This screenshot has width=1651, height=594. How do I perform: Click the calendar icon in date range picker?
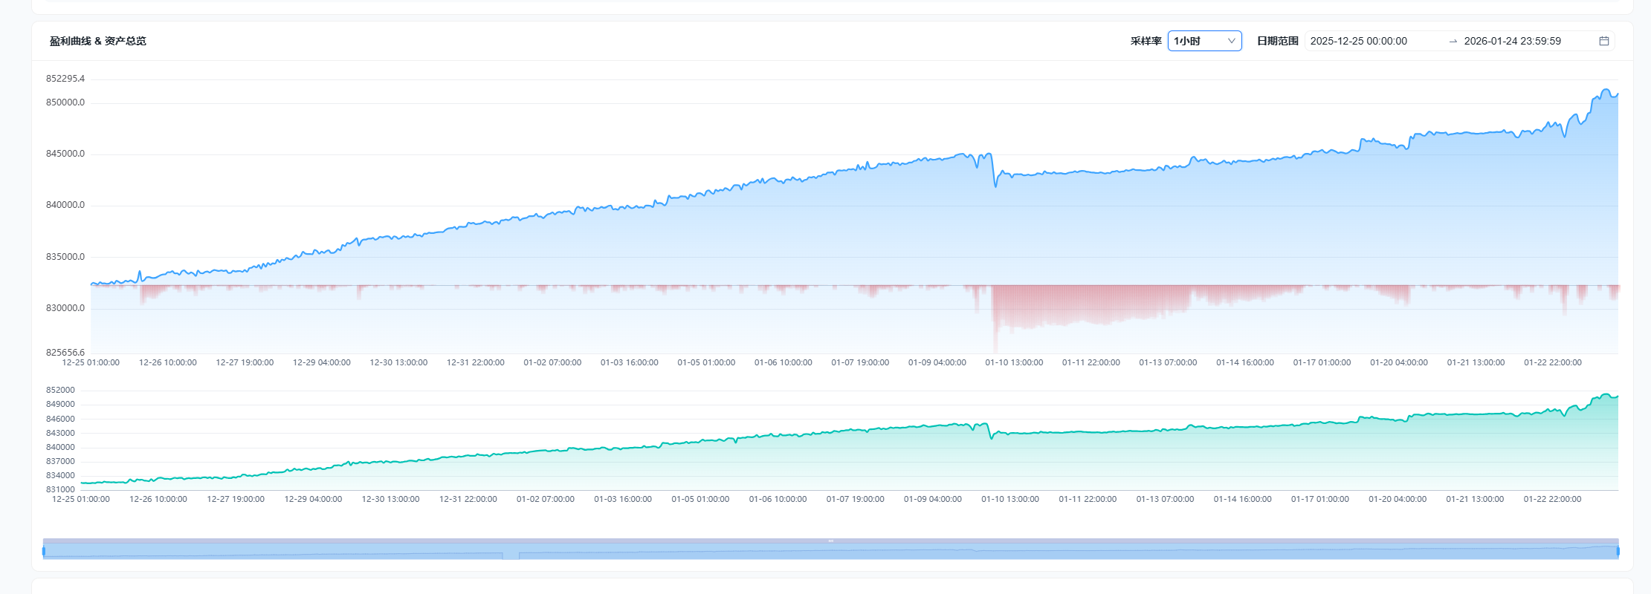pos(1603,41)
